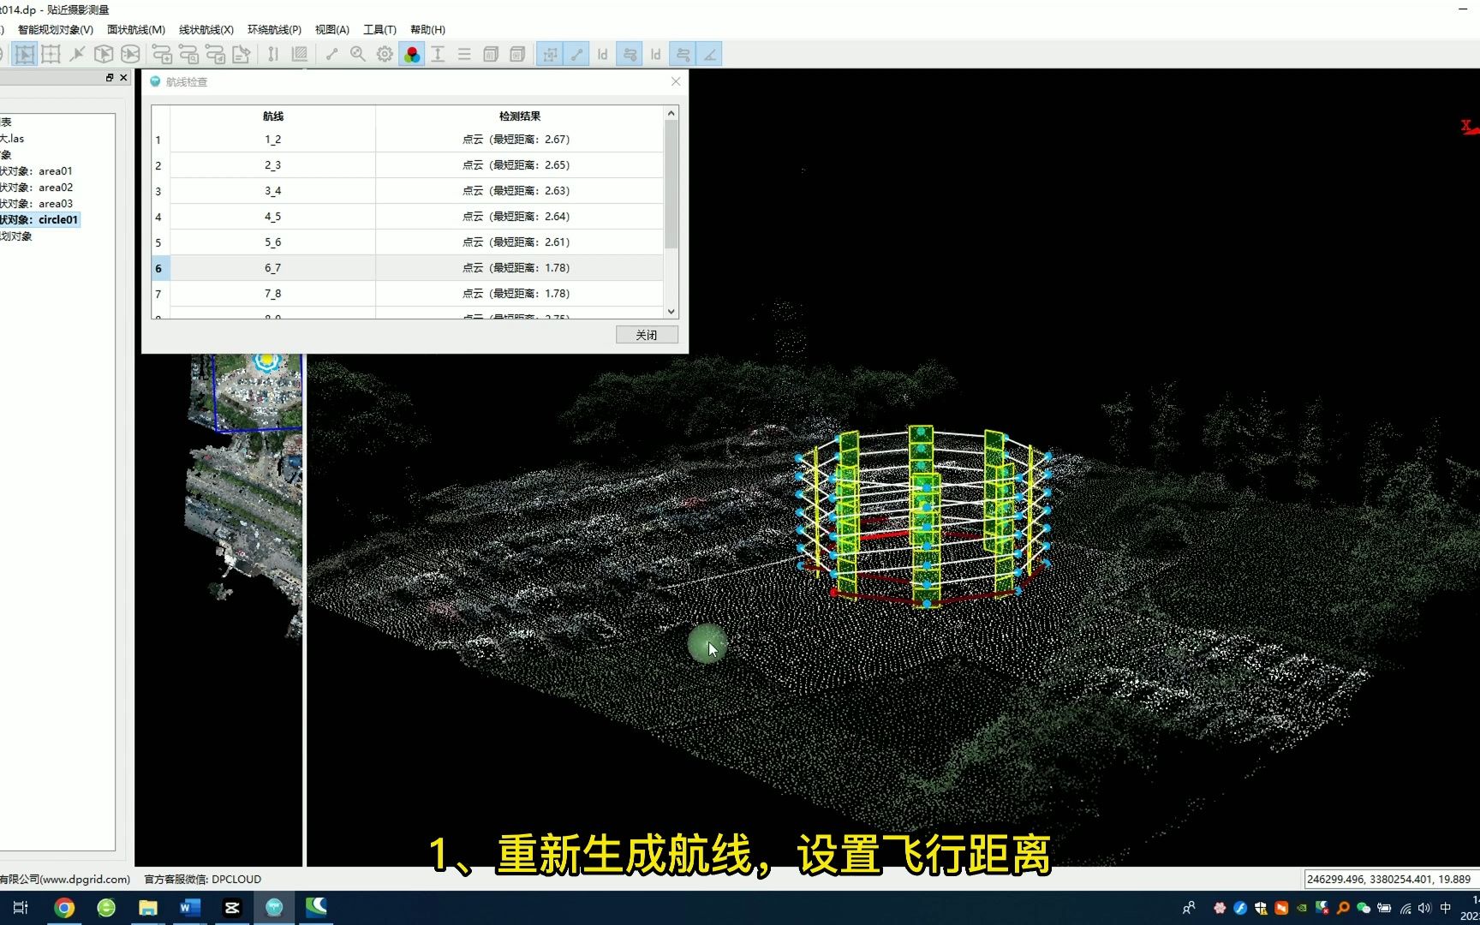
Task: Toggle the highlighted line segment display button
Action: pyautogui.click(x=576, y=54)
